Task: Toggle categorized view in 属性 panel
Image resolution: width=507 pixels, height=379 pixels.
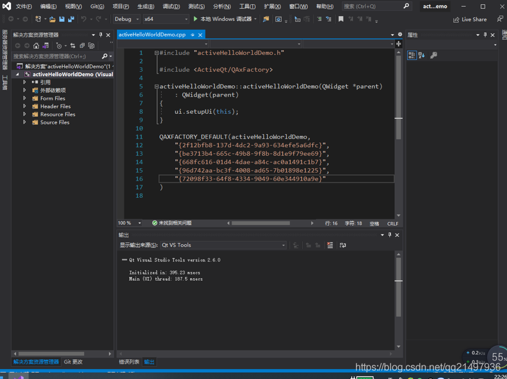Action: pos(412,55)
